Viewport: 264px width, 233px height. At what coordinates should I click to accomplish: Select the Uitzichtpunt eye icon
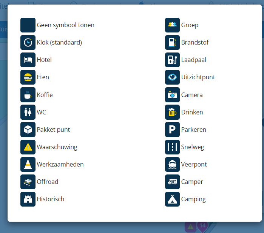(172, 77)
